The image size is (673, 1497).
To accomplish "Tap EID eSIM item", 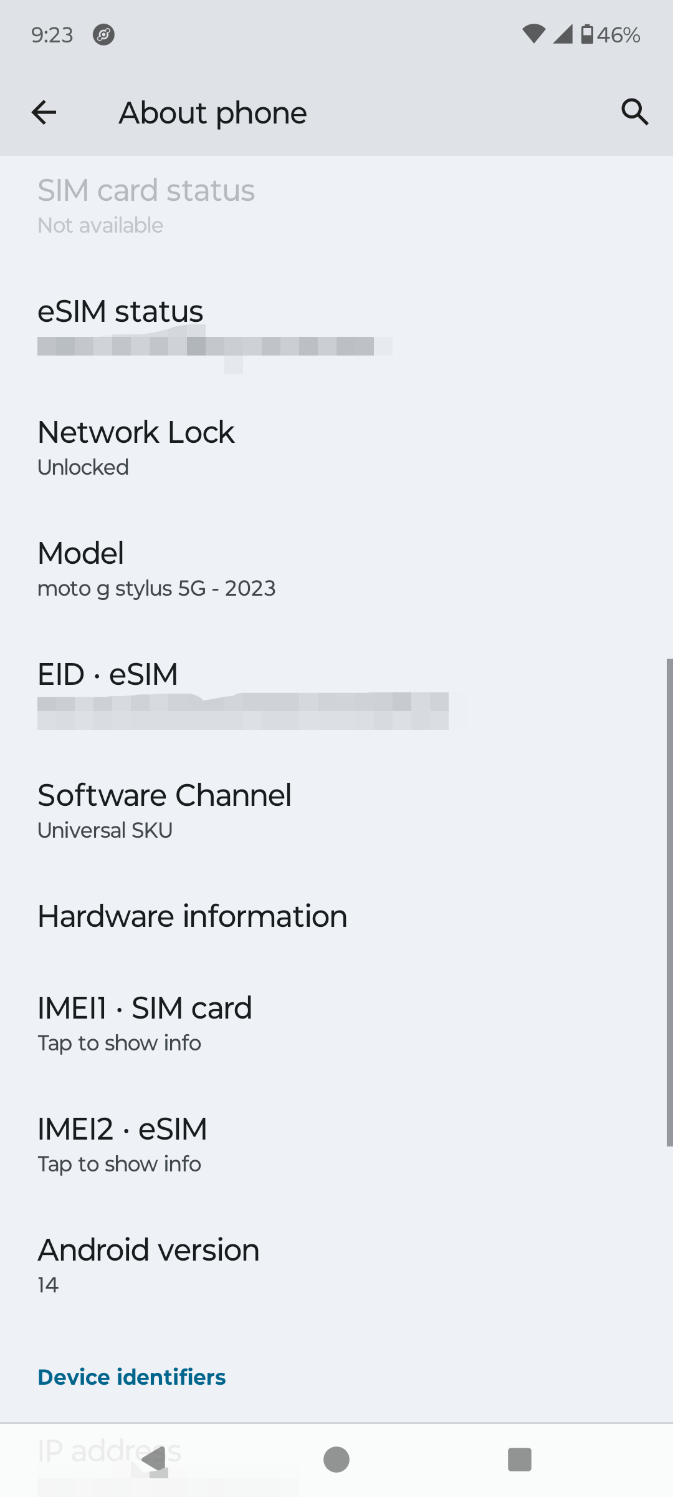I will click(336, 691).
